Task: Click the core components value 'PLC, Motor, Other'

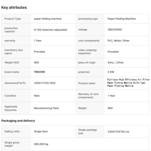Action: tap(119, 41)
